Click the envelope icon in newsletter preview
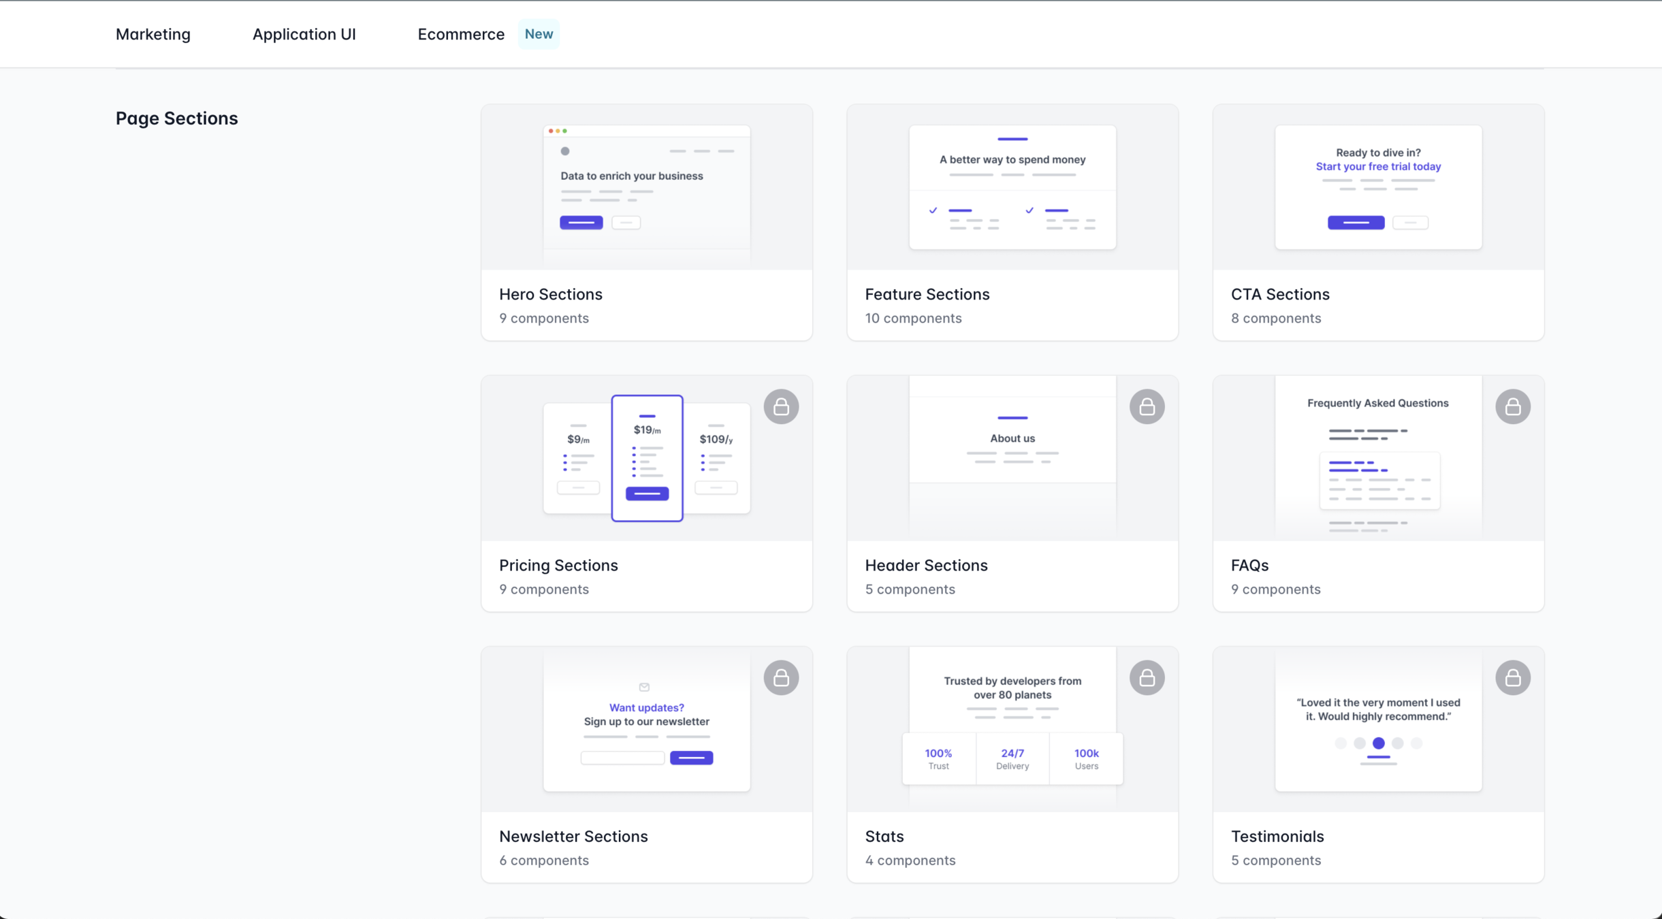This screenshot has width=1662, height=919. [x=644, y=687]
